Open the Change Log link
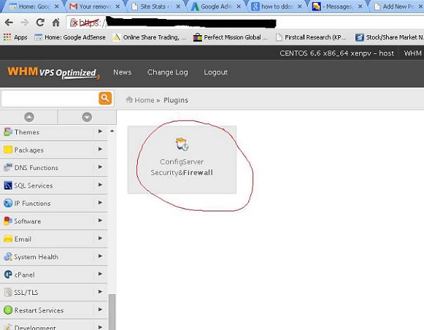The width and height of the screenshot is (424, 330). click(167, 72)
